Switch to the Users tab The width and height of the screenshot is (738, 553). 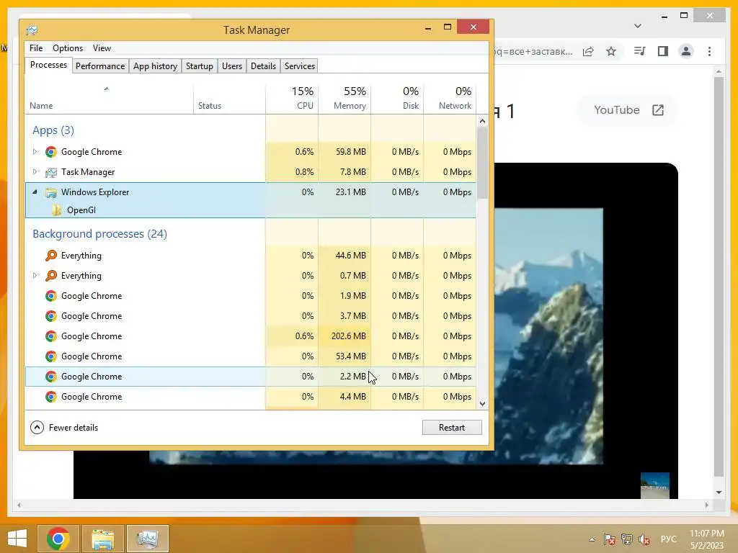232,66
